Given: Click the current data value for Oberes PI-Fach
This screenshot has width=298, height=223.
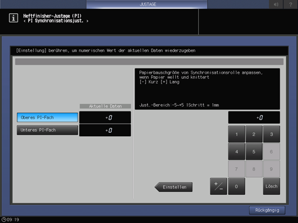Looking at the screenshot, I should (105, 117).
